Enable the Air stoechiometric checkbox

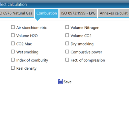[x=13, y=27]
